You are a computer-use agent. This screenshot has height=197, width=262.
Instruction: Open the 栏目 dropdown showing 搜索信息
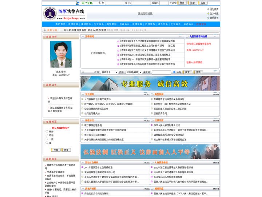(110, 72)
